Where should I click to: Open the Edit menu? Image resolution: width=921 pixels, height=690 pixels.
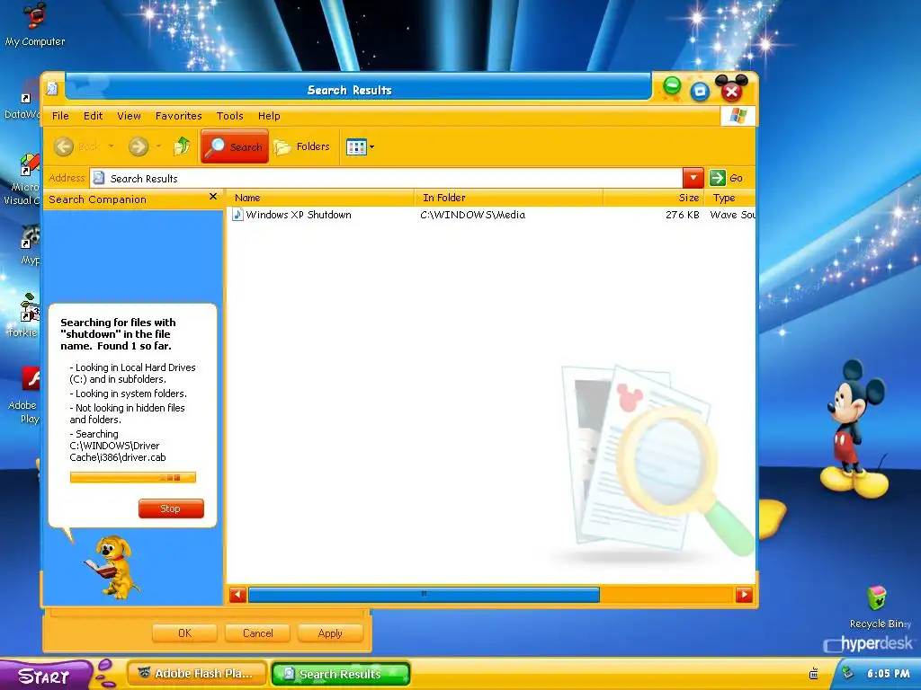(93, 116)
